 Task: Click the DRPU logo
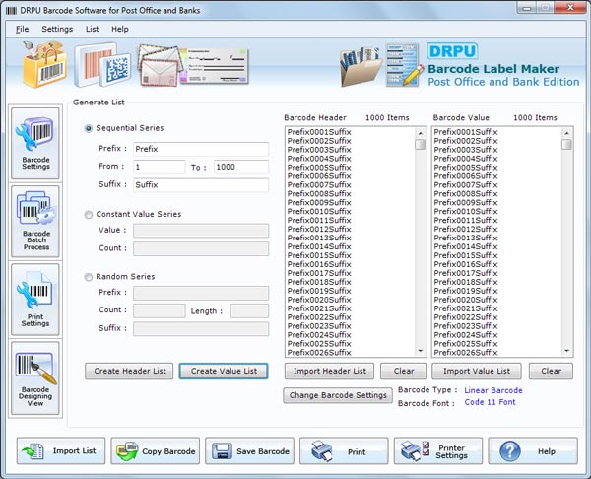452,51
